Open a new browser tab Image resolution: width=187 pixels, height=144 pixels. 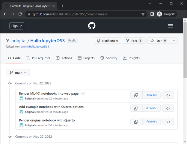62,6
